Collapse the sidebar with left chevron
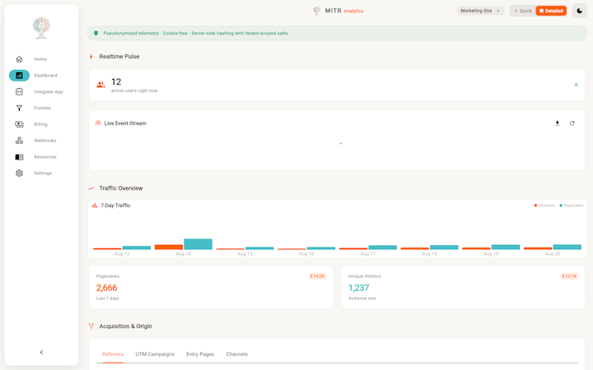The image size is (593, 370). 42,352
